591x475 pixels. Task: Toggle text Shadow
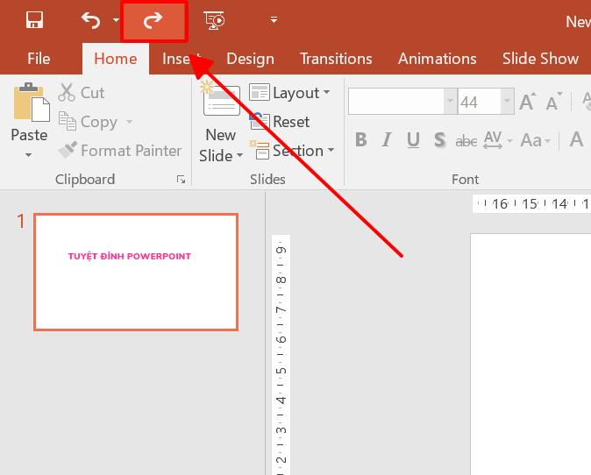439,139
